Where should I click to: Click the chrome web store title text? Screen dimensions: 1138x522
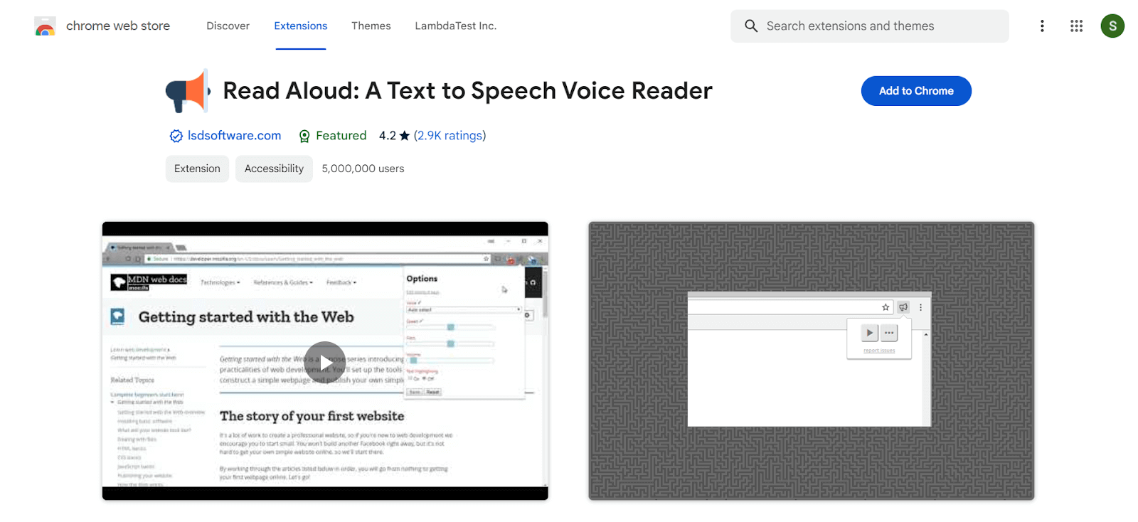pos(118,26)
